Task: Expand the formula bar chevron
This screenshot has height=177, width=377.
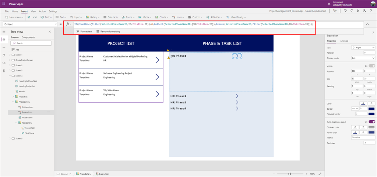Action: pyautogui.click(x=368, y=24)
